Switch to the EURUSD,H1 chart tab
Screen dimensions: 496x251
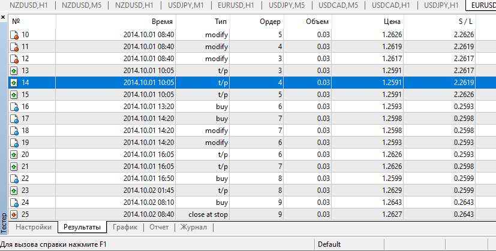[x=236, y=5]
